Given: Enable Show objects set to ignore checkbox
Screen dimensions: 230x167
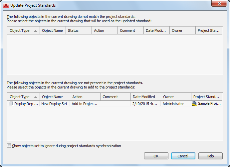Looking at the screenshot, I should coord(9,146).
